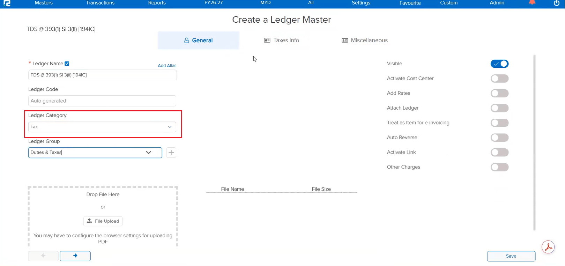This screenshot has height=266, width=565.
Task: Click the PDF export icon
Action: pos(548,247)
